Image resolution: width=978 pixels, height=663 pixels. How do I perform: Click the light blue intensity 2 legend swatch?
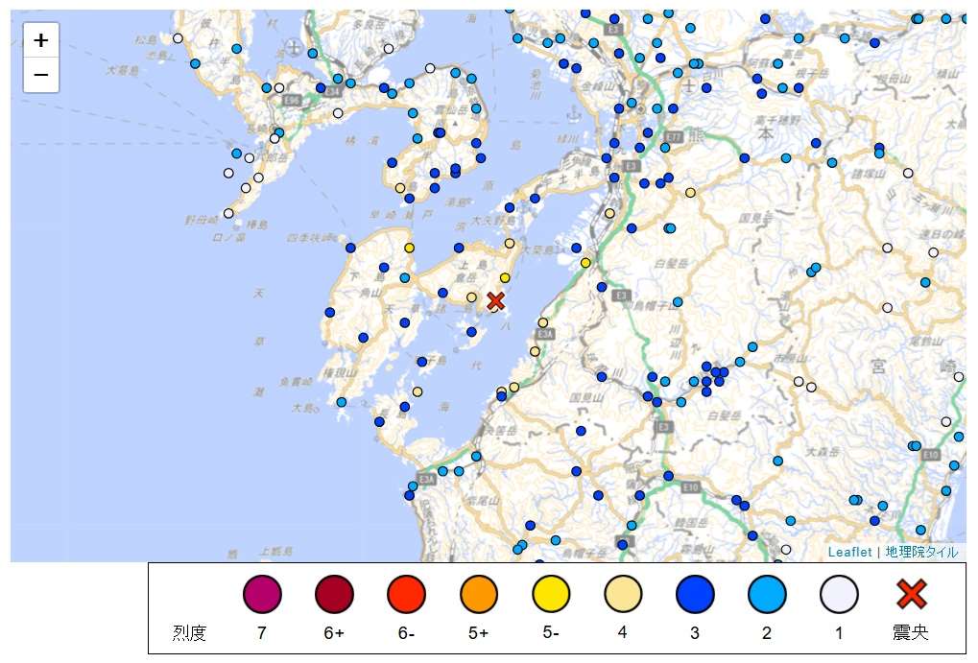click(767, 594)
